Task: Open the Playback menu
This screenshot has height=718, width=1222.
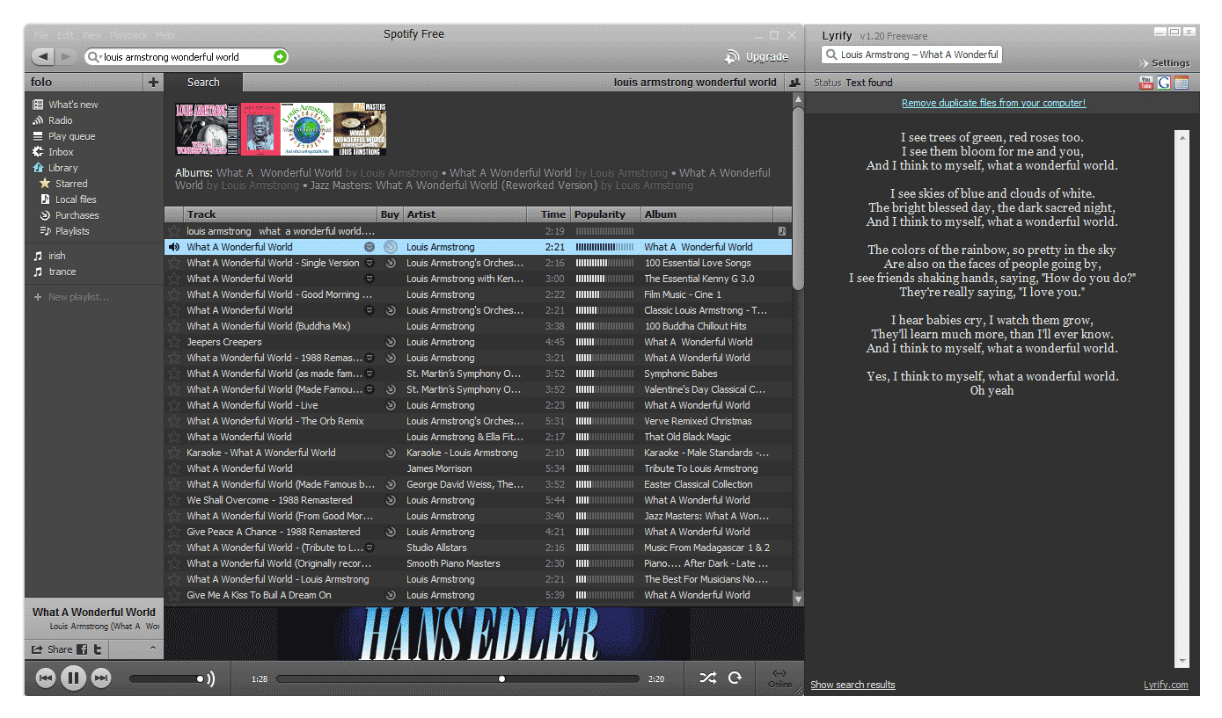Action: 128,35
